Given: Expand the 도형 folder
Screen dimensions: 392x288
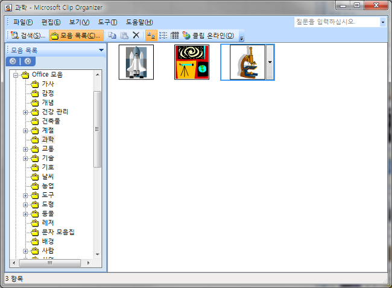Looking at the screenshot, I should [25, 205].
